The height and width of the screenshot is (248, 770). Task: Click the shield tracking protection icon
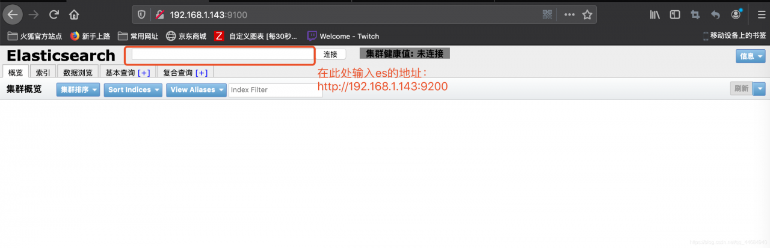point(142,14)
